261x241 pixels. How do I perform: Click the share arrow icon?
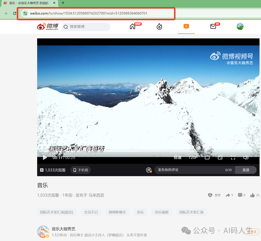click(x=228, y=195)
